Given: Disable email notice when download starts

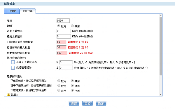Looking at the screenshot, I should (72, 81).
